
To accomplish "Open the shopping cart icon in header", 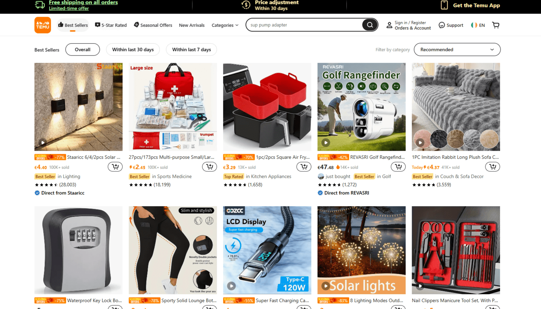I will coord(496,25).
